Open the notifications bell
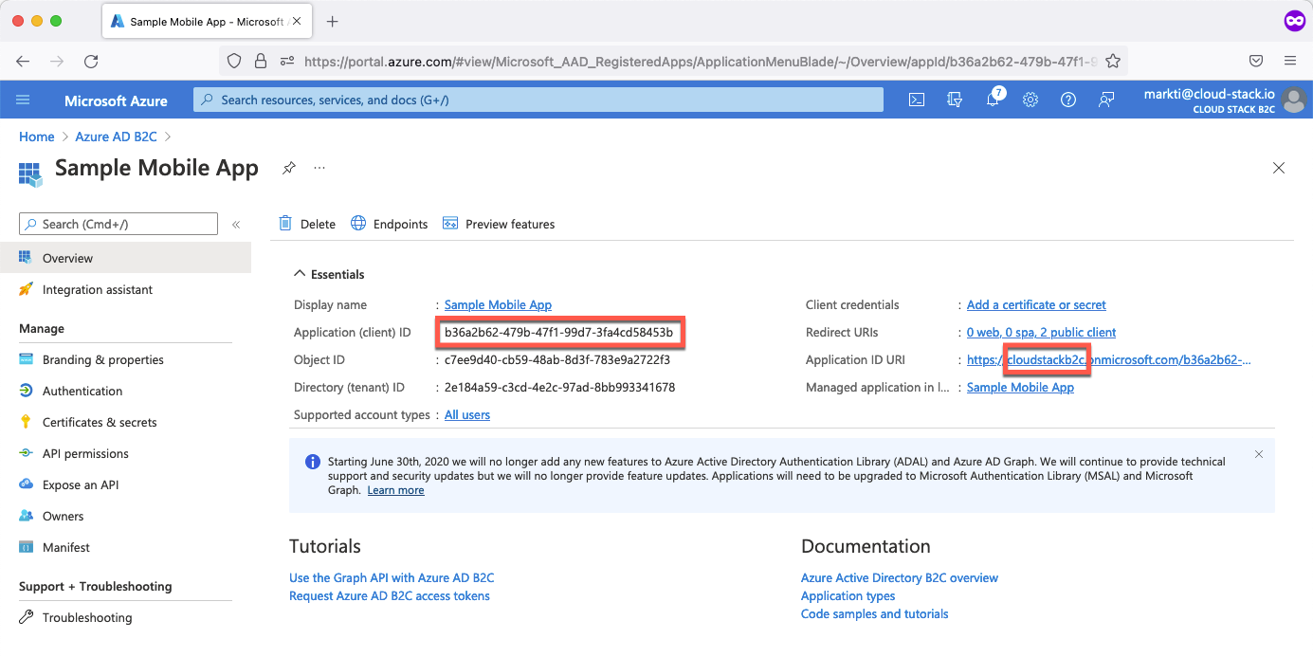The image size is (1313, 657). coord(993,100)
